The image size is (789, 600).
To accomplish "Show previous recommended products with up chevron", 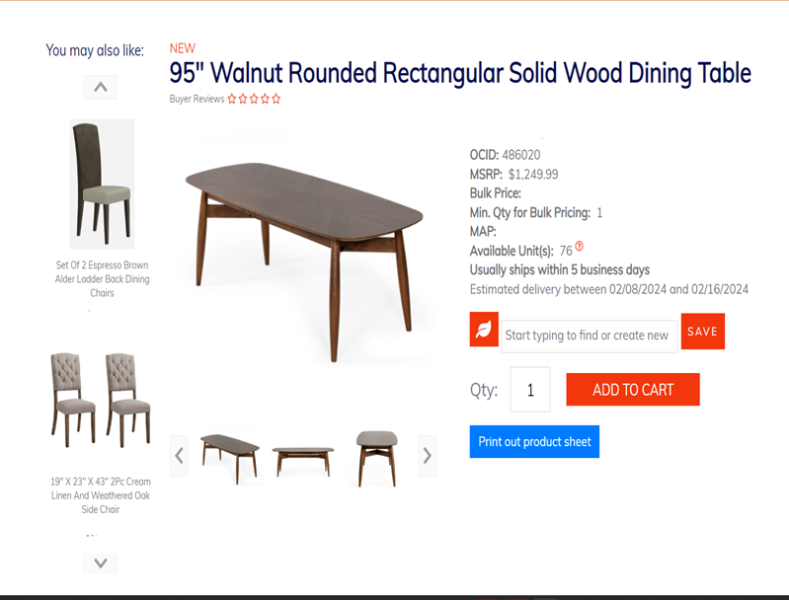I will (x=101, y=87).
